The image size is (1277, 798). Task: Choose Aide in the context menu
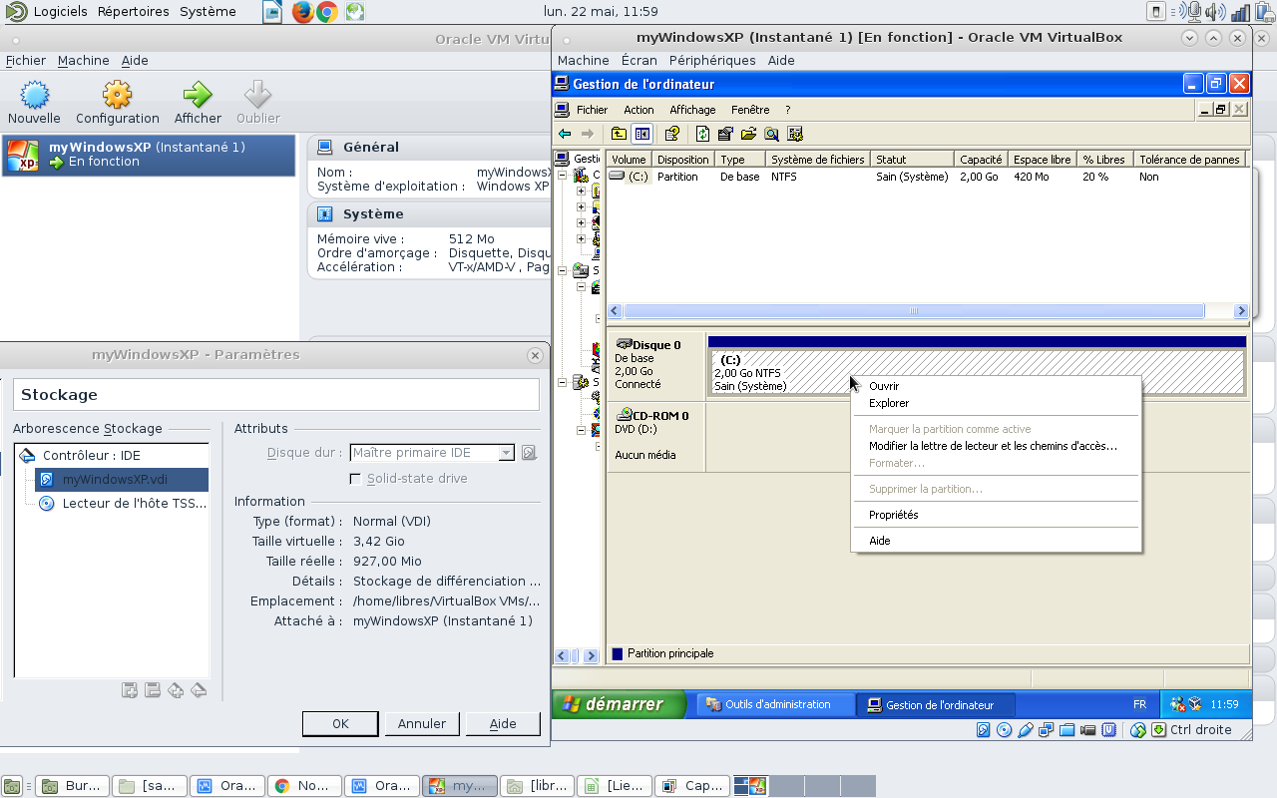click(x=995, y=541)
